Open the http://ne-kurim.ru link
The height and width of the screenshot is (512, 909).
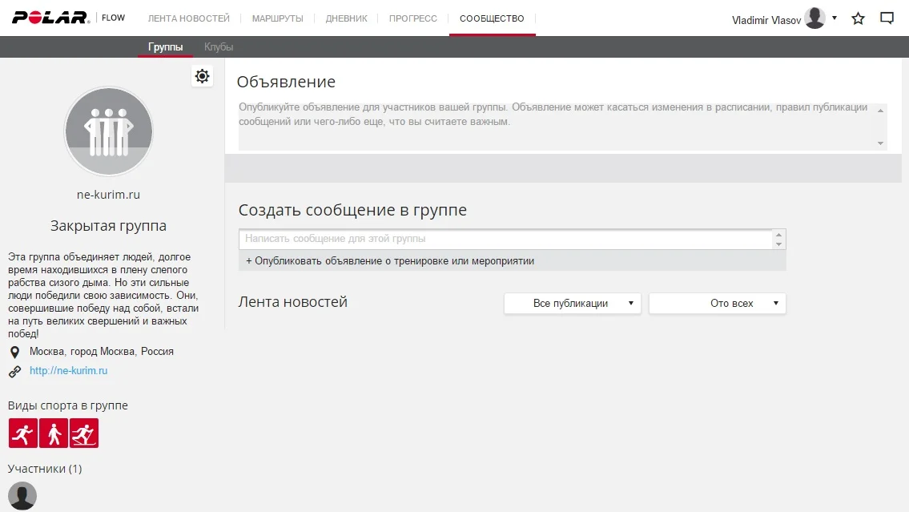[68, 371]
